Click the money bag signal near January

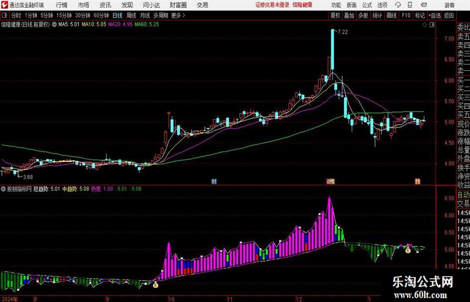pyautogui.click(x=408, y=250)
